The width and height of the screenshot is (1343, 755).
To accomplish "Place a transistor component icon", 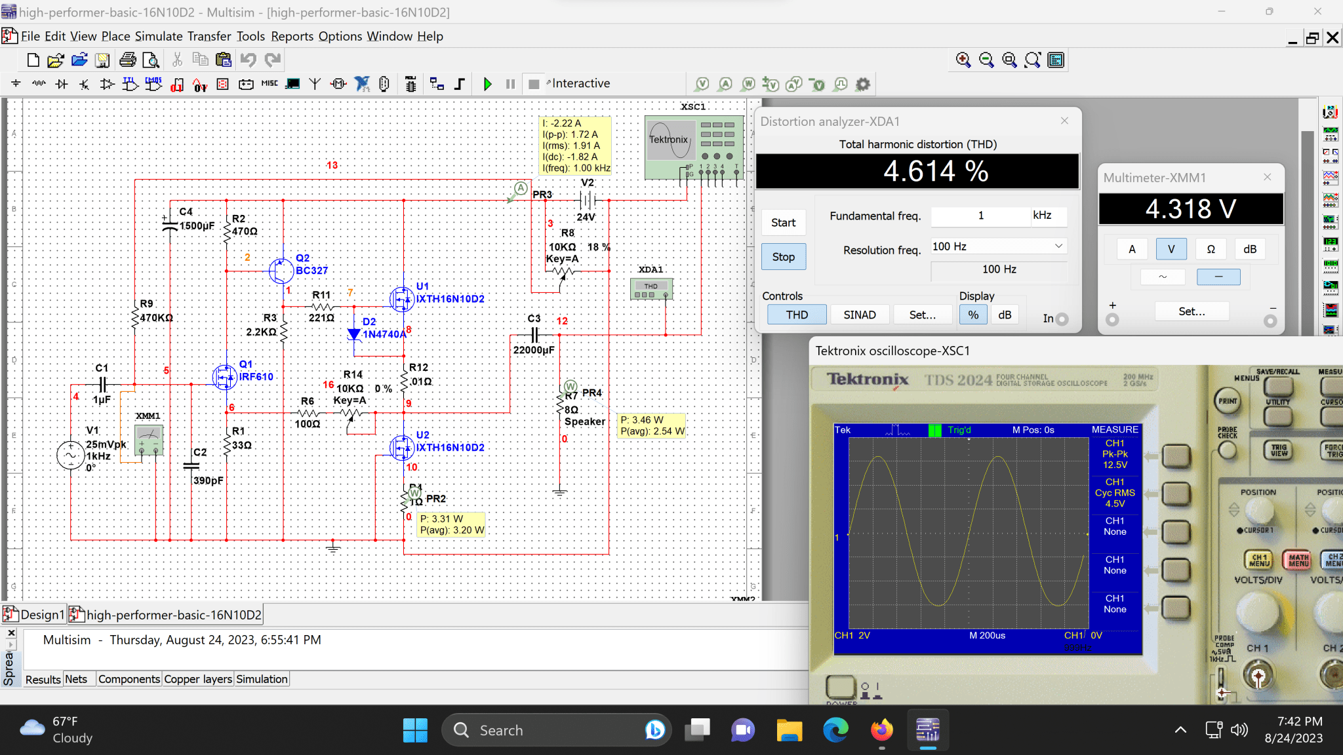I will pos(85,84).
